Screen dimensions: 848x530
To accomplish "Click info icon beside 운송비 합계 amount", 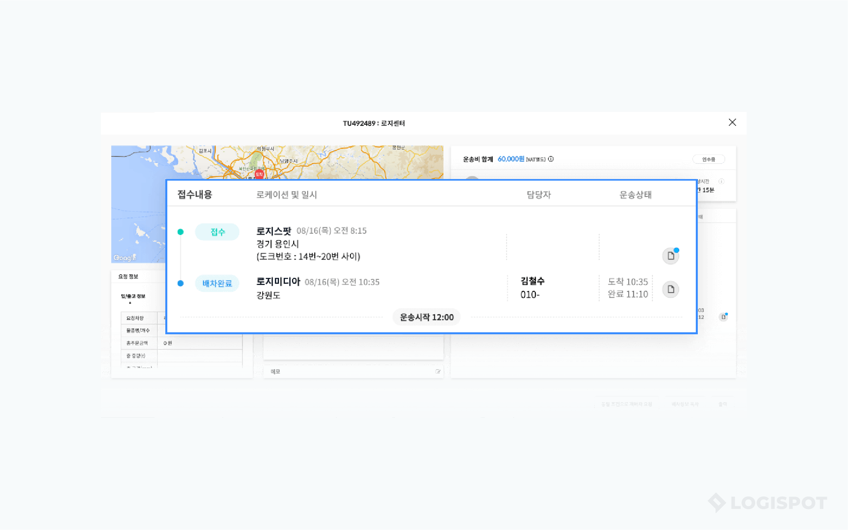I will pos(551,159).
